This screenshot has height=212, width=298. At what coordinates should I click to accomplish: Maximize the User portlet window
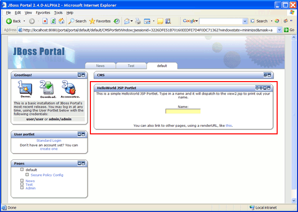[x=83, y=134]
